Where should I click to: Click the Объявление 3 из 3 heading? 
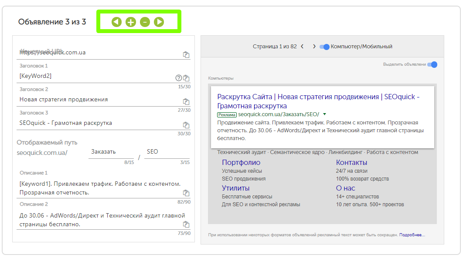[x=52, y=22]
